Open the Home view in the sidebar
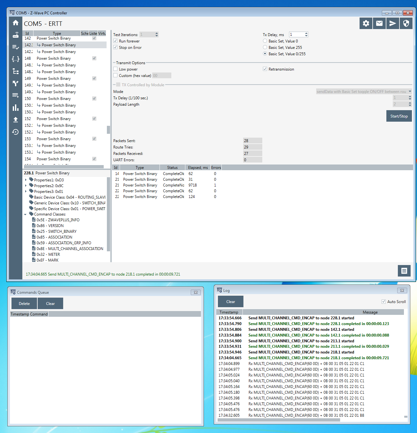 click(15, 23)
